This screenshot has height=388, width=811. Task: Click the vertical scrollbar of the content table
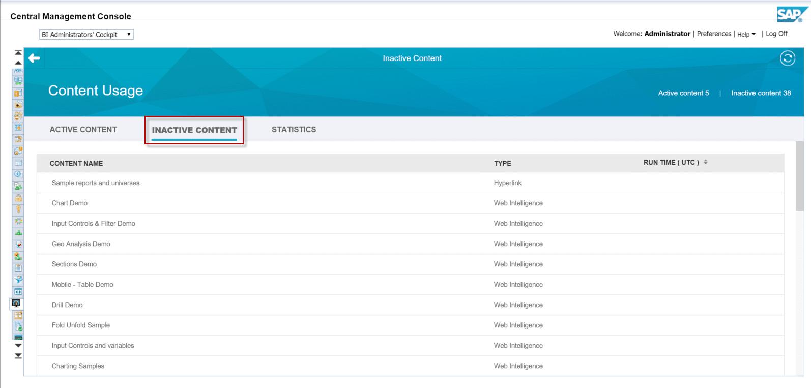coord(800,175)
